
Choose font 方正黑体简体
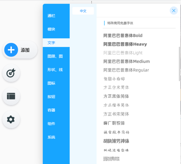(116, 96)
